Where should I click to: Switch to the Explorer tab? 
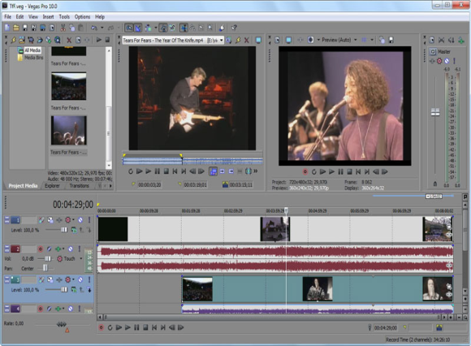52,186
